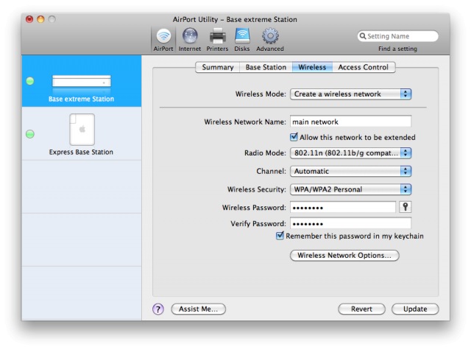Click the Wireless Password field
Image resolution: width=471 pixels, height=350 pixels.
coord(343,208)
